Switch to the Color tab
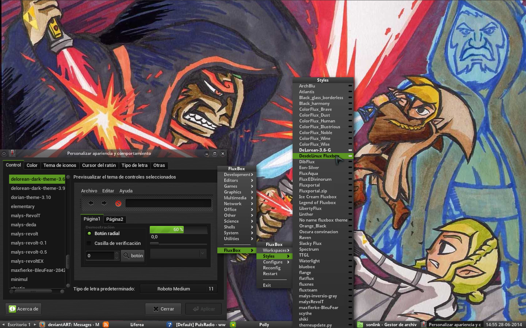526x328 pixels. coord(32,165)
